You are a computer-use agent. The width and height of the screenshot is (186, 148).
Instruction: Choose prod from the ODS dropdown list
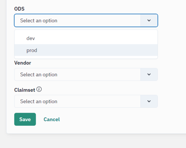(86, 50)
